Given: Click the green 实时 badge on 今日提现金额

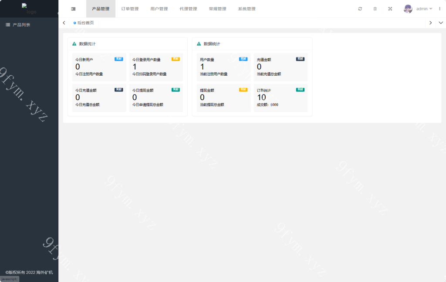Looking at the screenshot, I should coord(176,90).
